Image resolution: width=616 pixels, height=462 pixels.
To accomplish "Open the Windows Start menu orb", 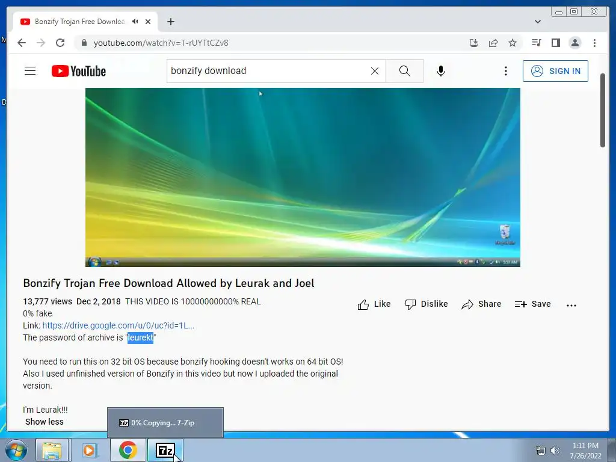I will point(16,450).
